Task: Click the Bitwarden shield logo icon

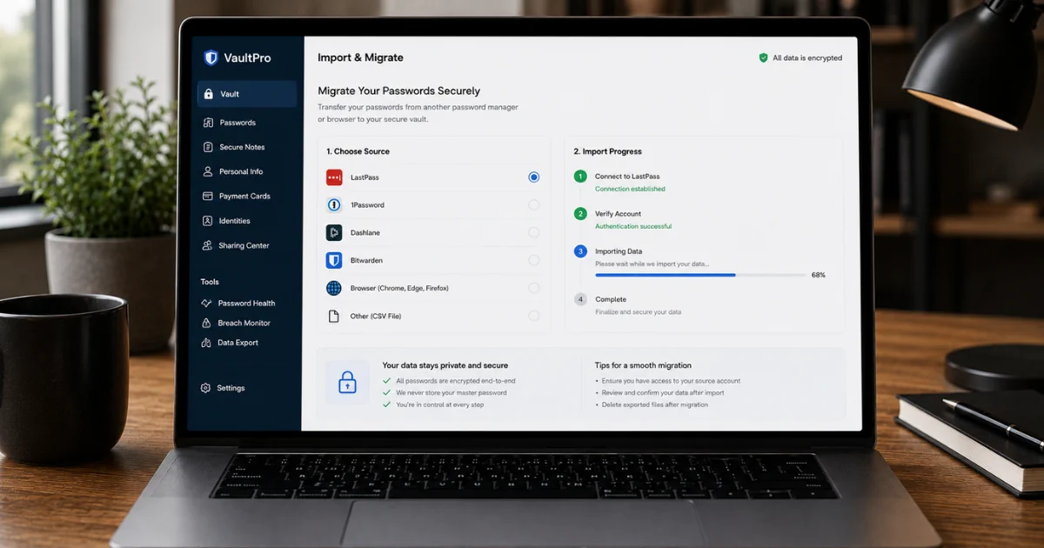Action: (334, 260)
